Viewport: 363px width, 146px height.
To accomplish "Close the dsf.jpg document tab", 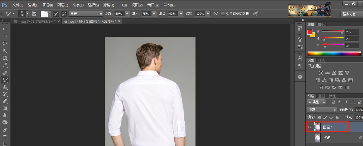I will (x=119, y=21).
